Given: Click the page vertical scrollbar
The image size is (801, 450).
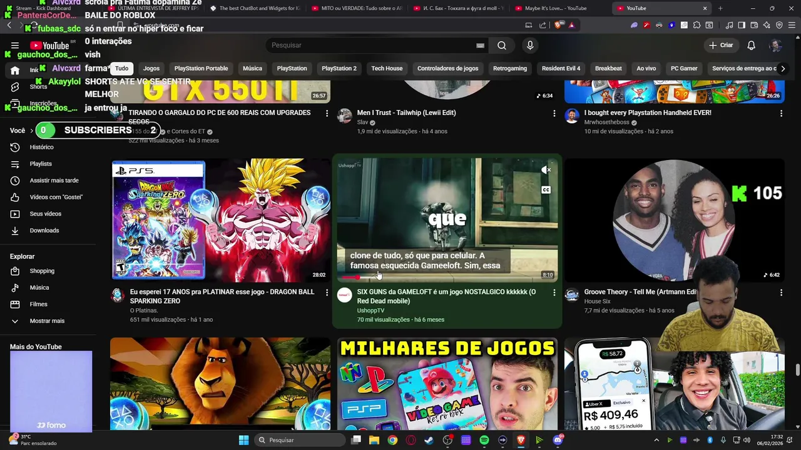Looking at the screenshot, I should pos(797,369).
